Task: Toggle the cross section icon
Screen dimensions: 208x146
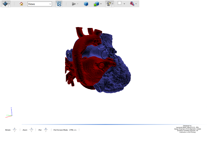Action: (x=132, y=4)
